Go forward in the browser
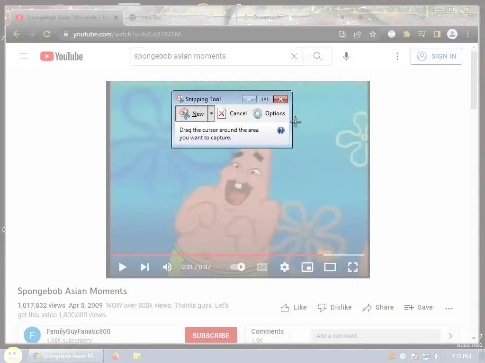Image resolution: width=485 pixels, height=363 pixels. pyautogui.click(x=32, y=34)
